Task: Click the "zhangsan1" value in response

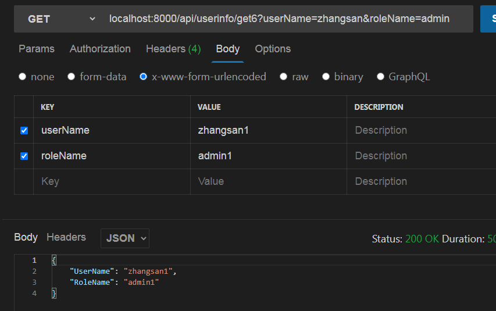Action: 148,271
